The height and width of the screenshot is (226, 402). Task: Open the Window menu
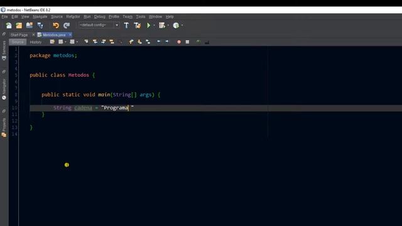coord(155,17)
